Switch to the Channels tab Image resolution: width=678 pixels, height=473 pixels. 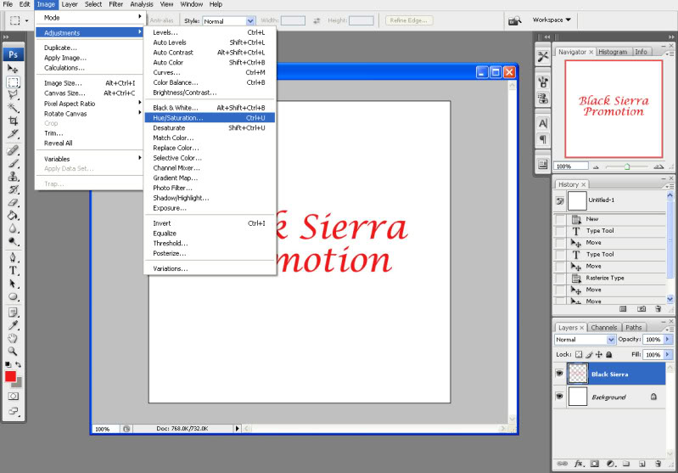(603, 328)
